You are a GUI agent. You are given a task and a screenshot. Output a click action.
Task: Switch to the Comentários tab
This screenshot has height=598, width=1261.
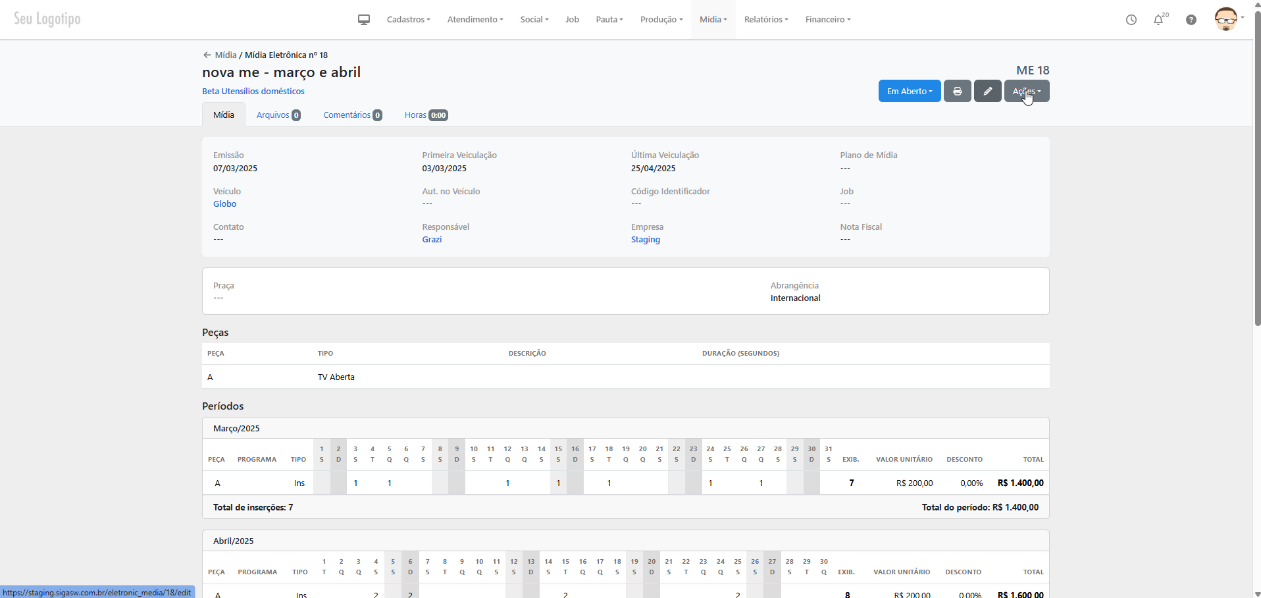[352, 115]
